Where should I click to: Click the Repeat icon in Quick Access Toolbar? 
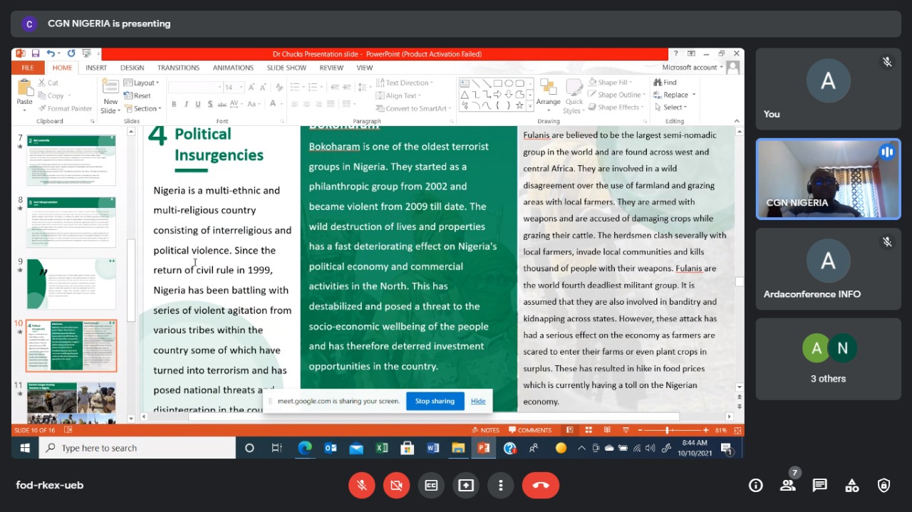pos(71,53)
